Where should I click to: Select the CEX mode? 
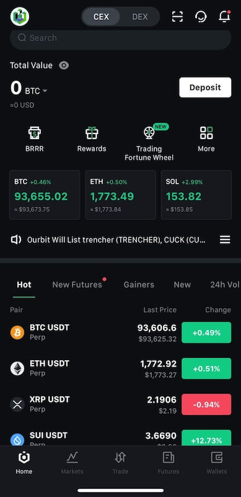[101, 17]
